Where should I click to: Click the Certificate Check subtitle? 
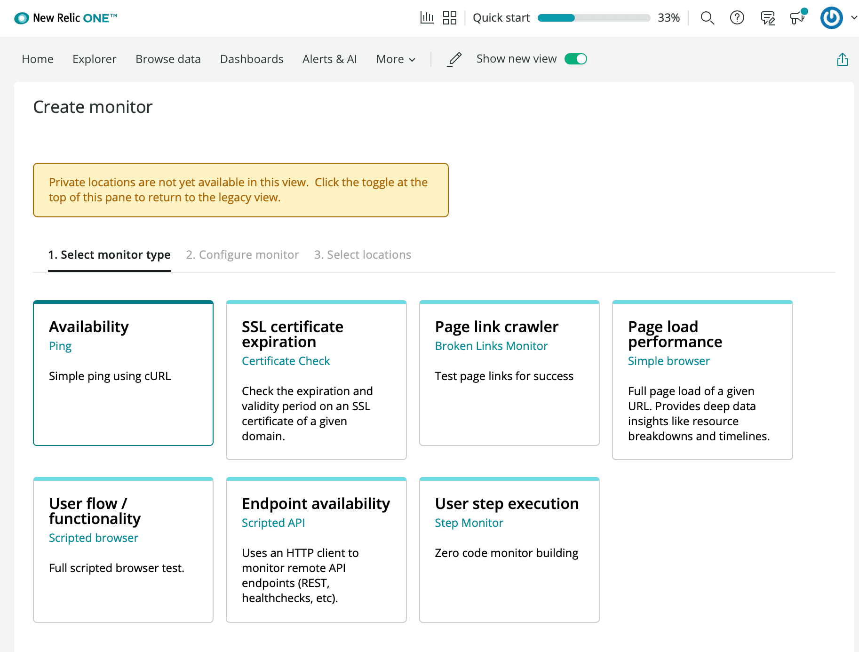[286, 361]
